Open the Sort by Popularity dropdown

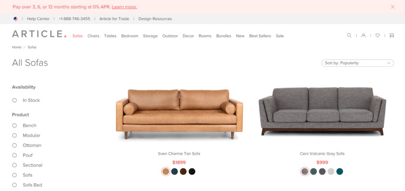point(358,63)
